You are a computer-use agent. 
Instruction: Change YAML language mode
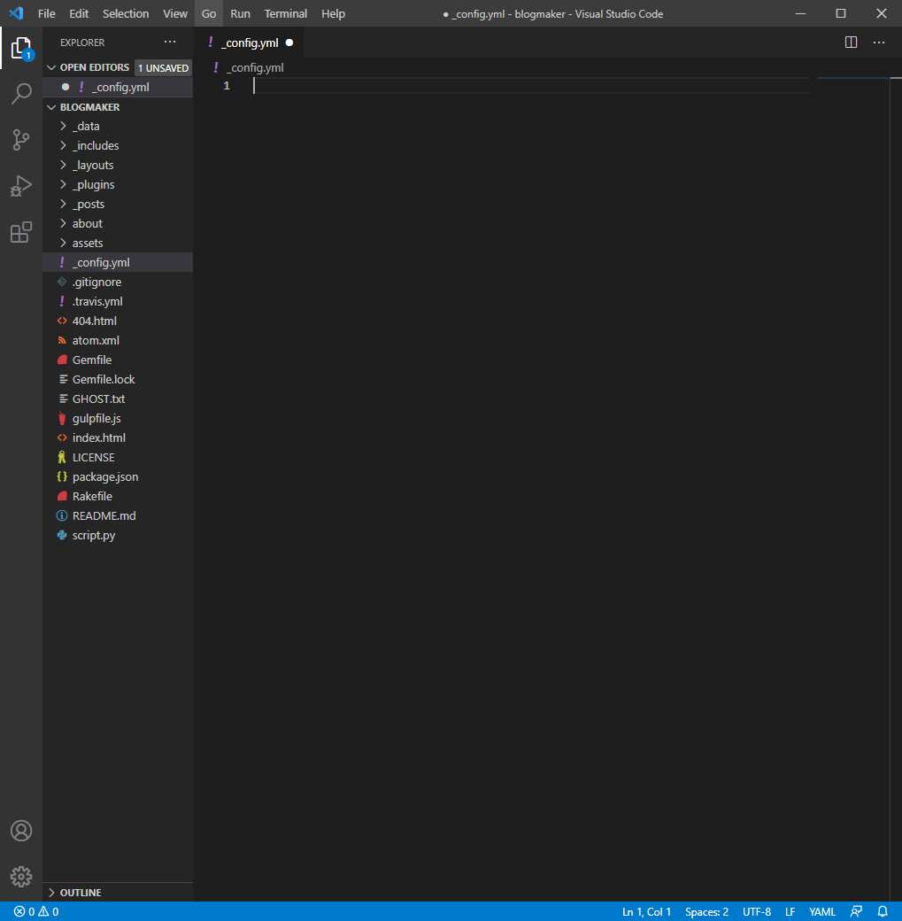click(x=822, y=911)
